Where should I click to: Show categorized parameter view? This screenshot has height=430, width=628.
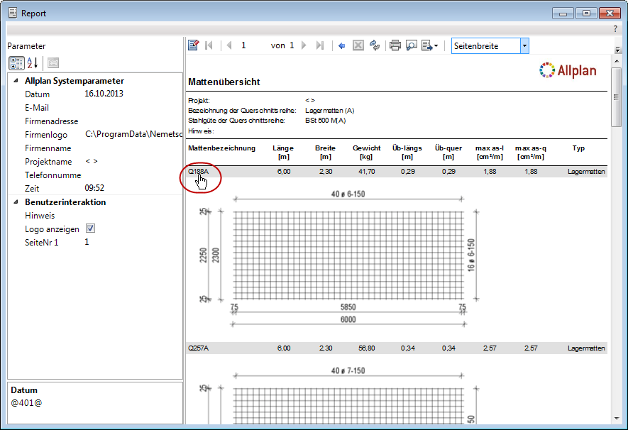pos(16,63)
